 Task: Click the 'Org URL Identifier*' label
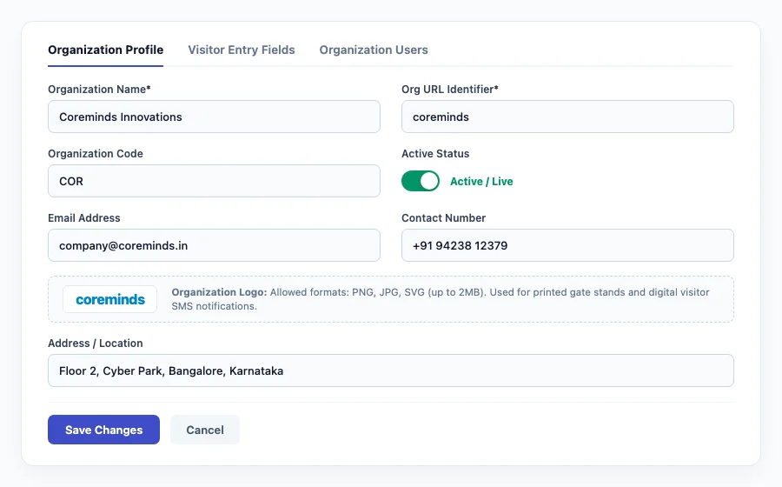450,90
